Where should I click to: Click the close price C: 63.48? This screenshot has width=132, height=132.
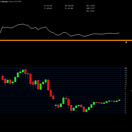coord(48,8)
